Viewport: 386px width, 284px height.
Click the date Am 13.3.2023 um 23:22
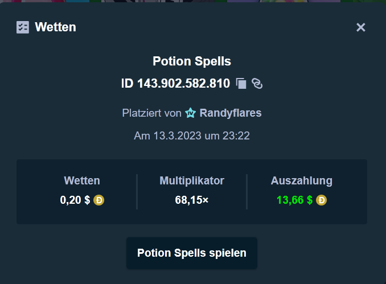(192, 135)
